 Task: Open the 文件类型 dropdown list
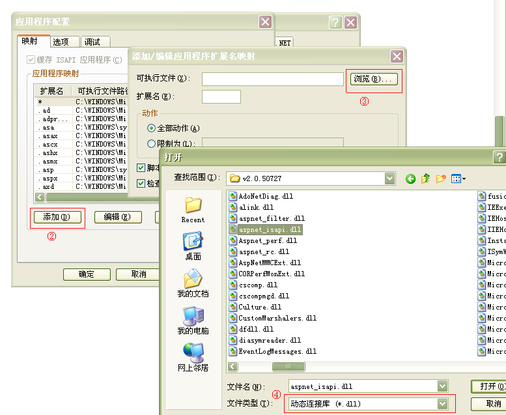coord(443,404)
